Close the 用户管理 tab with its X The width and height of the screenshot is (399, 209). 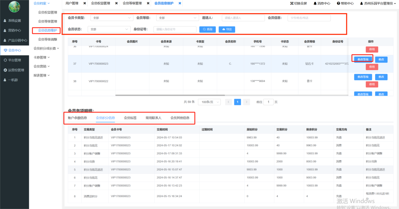(x=84, y=3)
